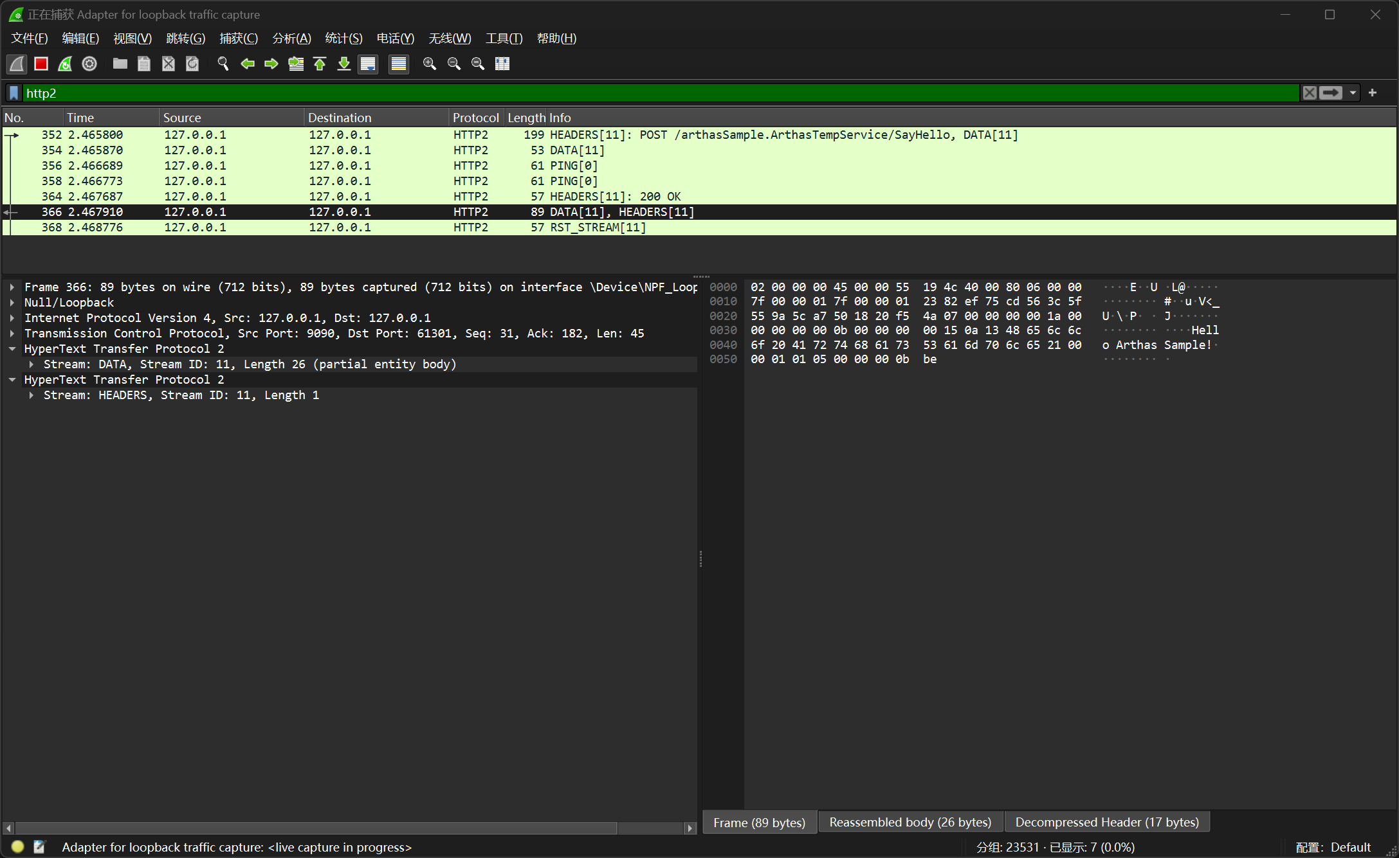Save the capture file icon

144,64
